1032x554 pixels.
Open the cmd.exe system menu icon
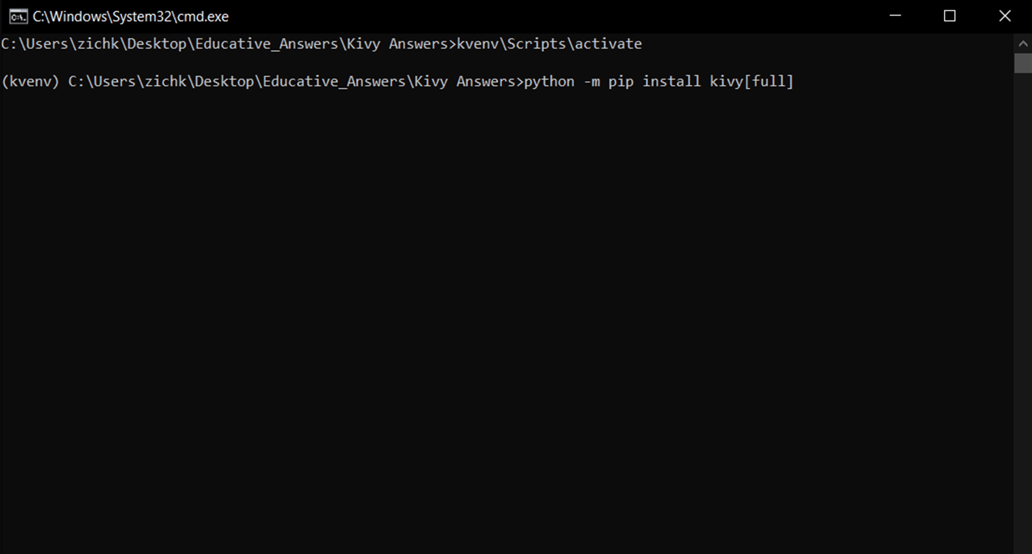(18, 17)
